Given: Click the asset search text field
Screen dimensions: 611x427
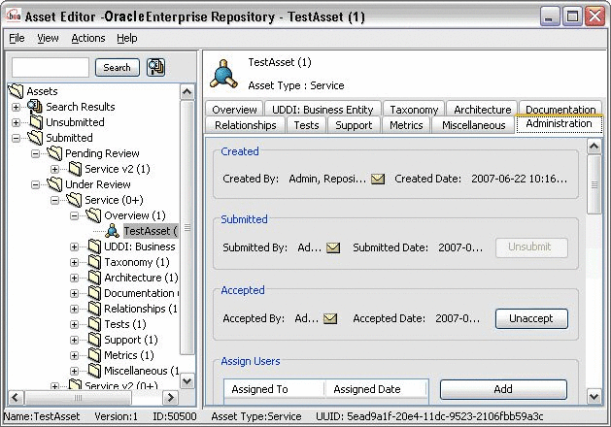Looking at the screenshot, I should point(51,67).
